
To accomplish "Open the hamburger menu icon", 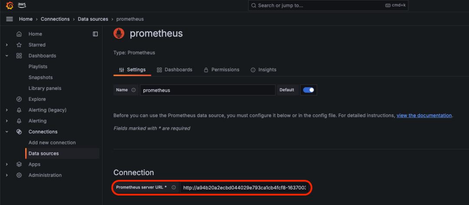I will pos(9,19).
